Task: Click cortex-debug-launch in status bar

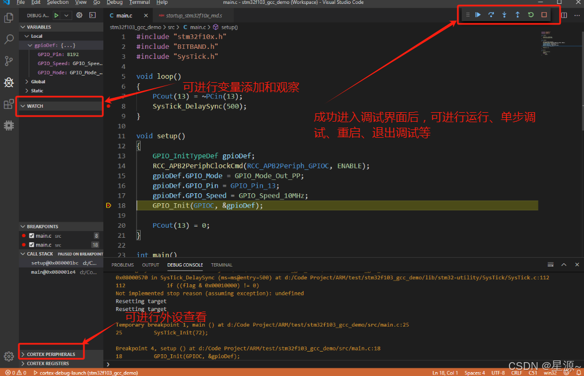Action: tap(86, 373)
